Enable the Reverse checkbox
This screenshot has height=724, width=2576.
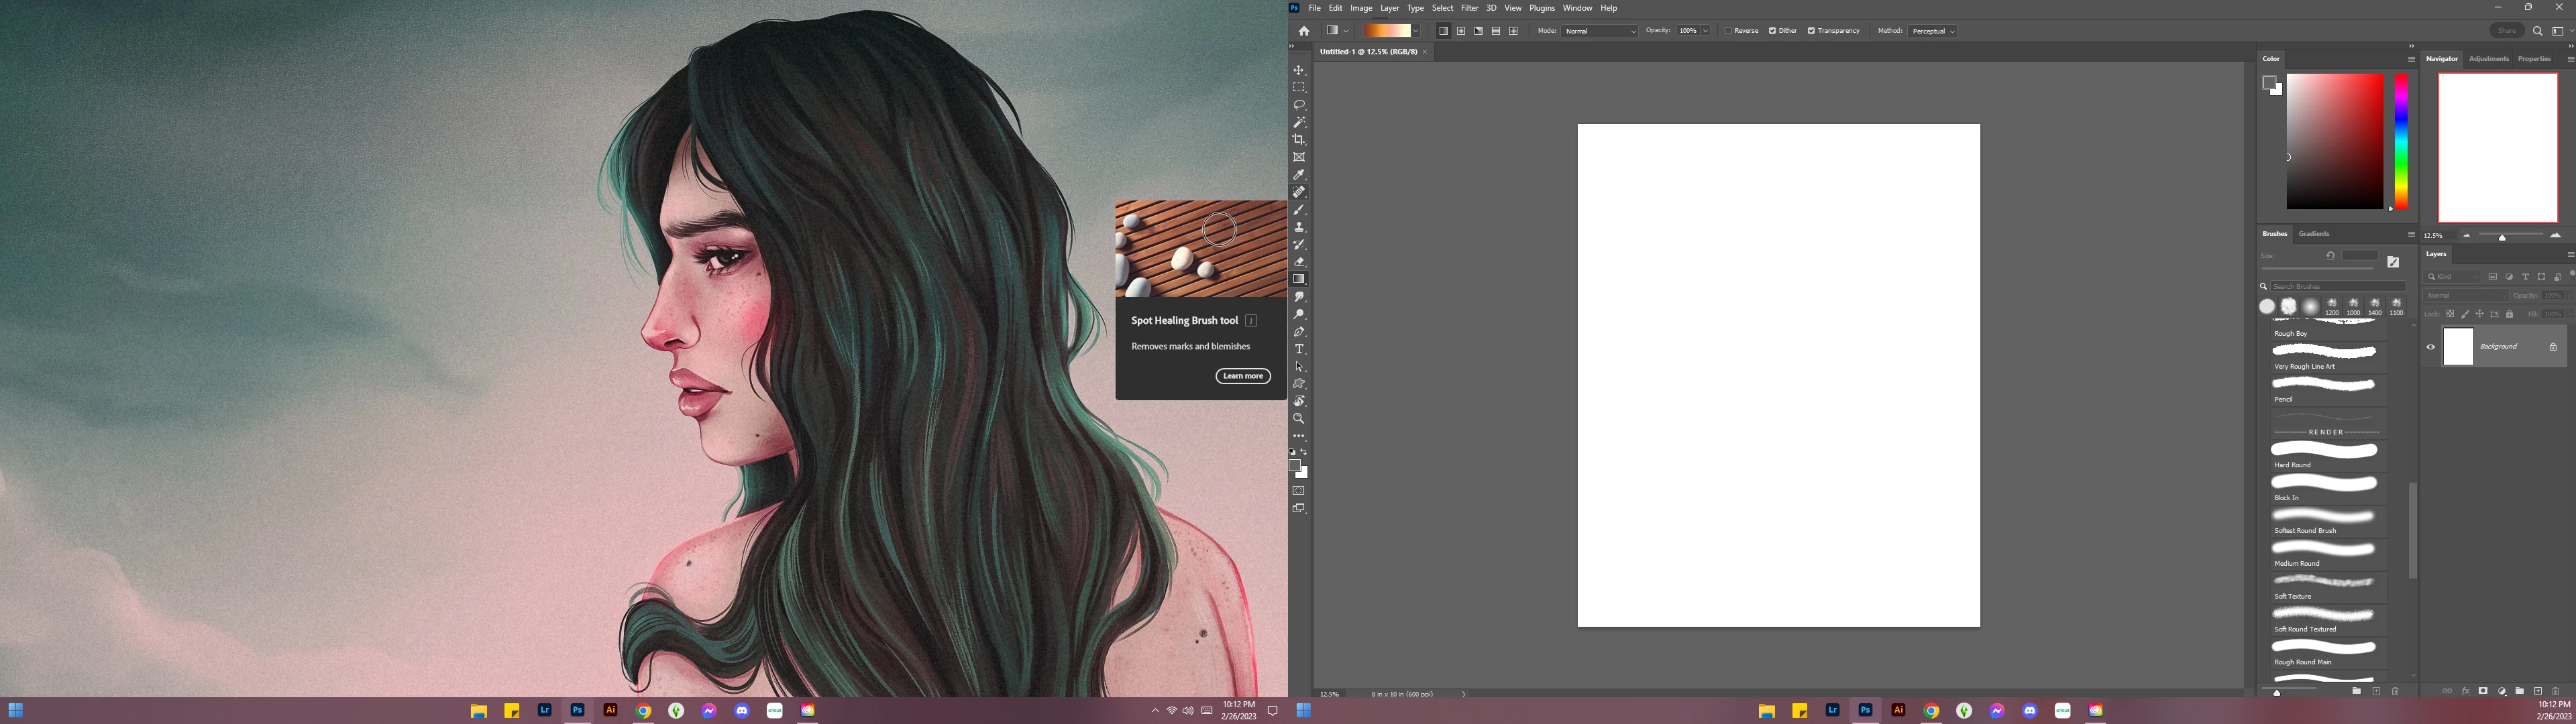pyautogui.click(x=1728, y=31)
